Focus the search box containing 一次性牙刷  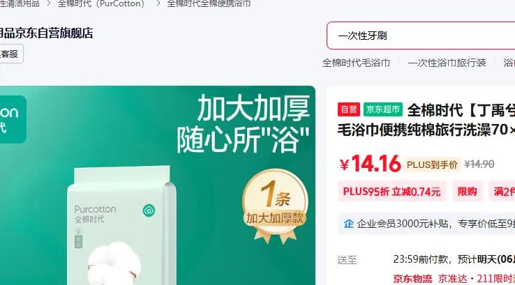click(421, 36)
